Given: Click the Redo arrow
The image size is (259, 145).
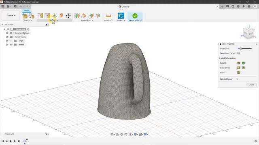Looking at the screenshot, I should click(x=28, y=6).
